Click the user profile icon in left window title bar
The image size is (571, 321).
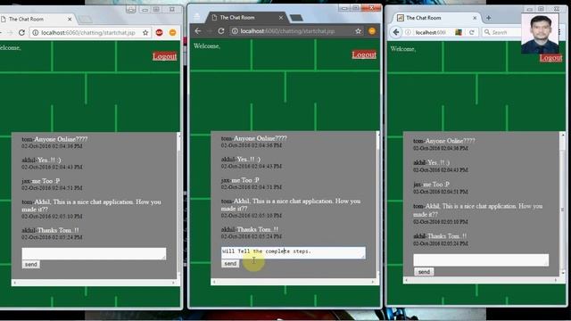tap(131, 10)
